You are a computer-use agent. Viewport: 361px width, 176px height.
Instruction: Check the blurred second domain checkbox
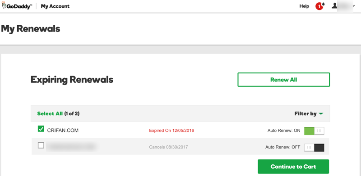[x=41, y=145]
